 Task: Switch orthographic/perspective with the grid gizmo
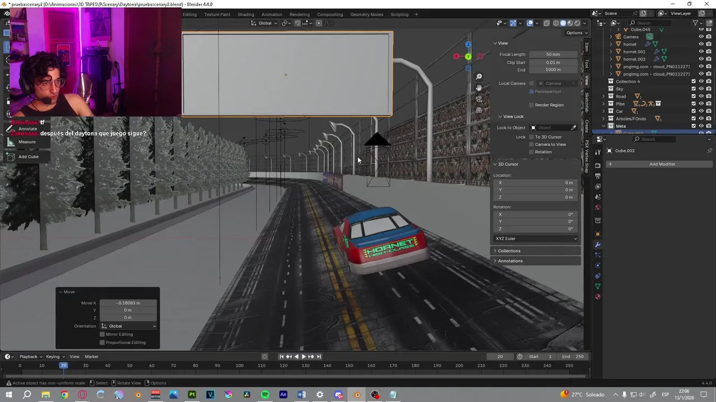pos(479,110)
